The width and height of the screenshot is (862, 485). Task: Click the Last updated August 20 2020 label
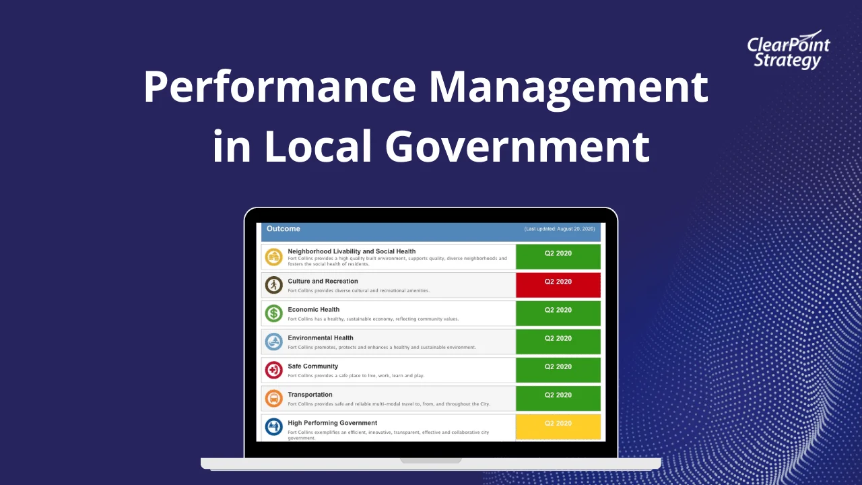[x=560, y=228]
